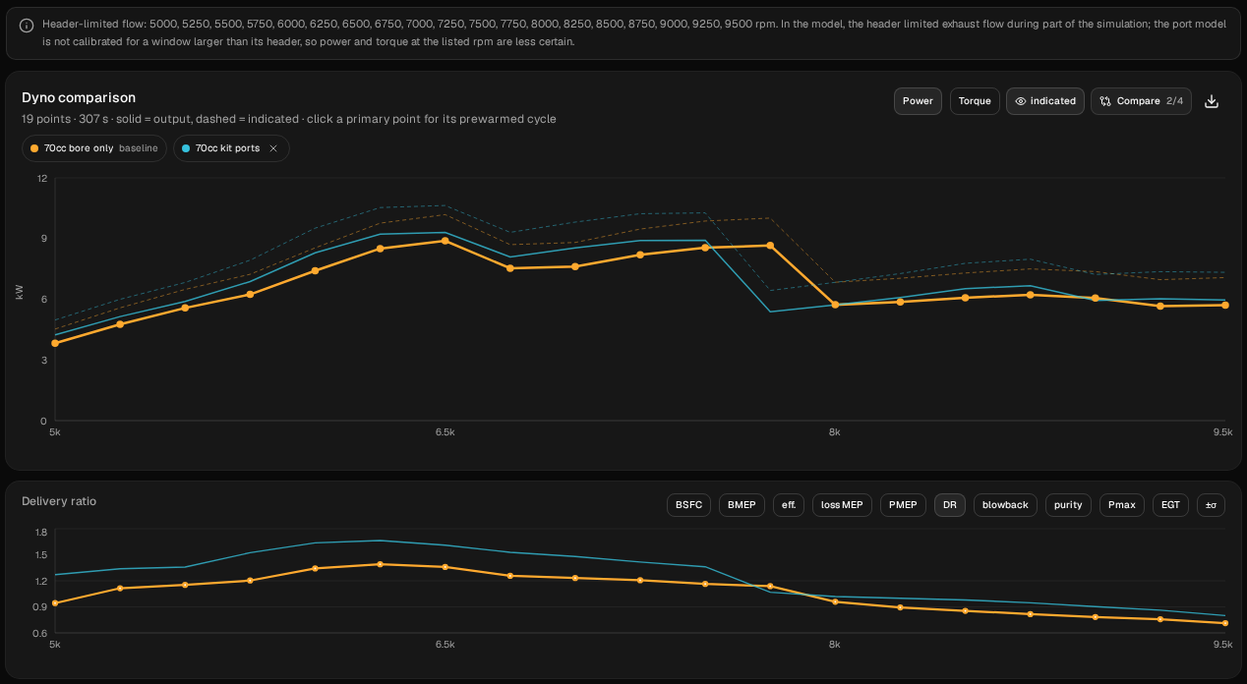Toggle the indicated eye visibility button
This screenshot has height=684, width=1247.
[1045, 101]
